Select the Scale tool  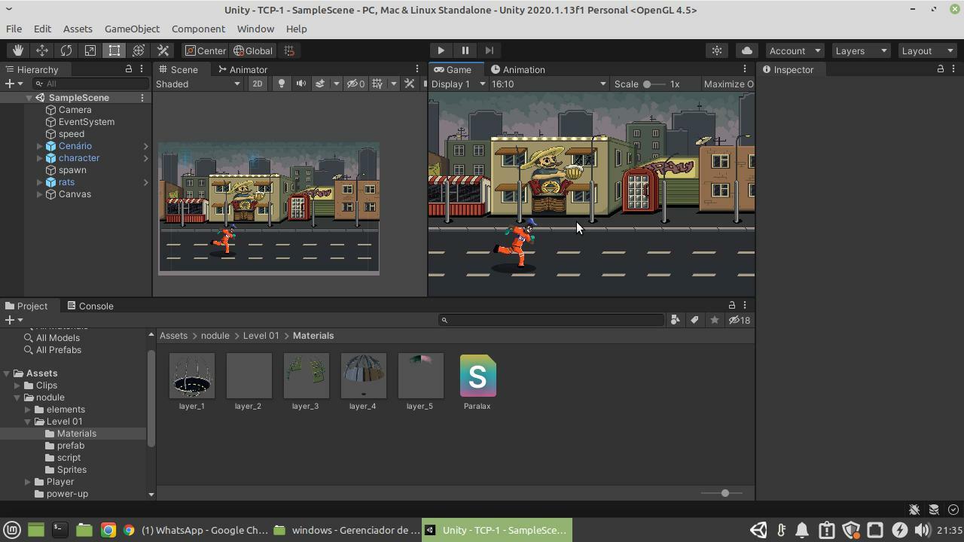[x=90, y=50]
